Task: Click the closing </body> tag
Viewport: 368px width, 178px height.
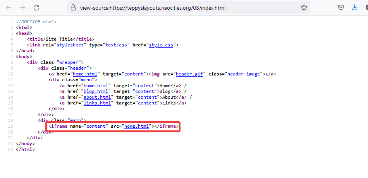Action: pos(25,144)
